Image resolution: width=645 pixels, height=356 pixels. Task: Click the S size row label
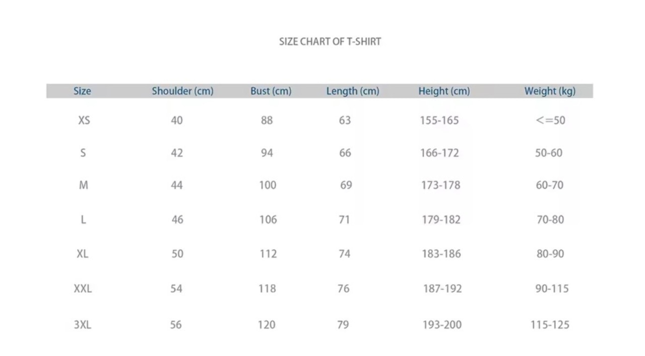83,153
